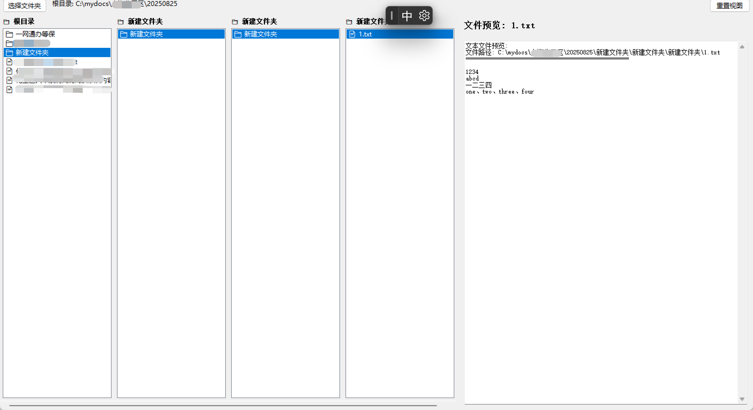Click folder icon in fourth column header

349,22
